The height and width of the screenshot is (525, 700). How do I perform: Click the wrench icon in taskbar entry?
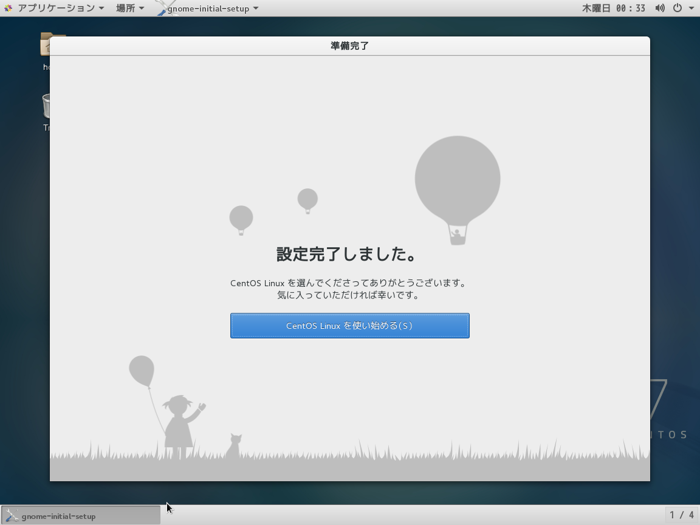point(12,516)
